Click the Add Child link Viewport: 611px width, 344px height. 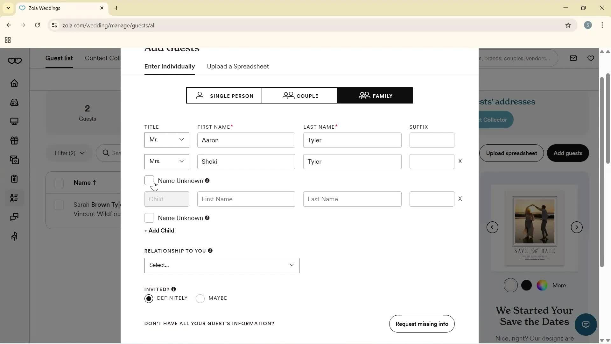pos(159,230)
